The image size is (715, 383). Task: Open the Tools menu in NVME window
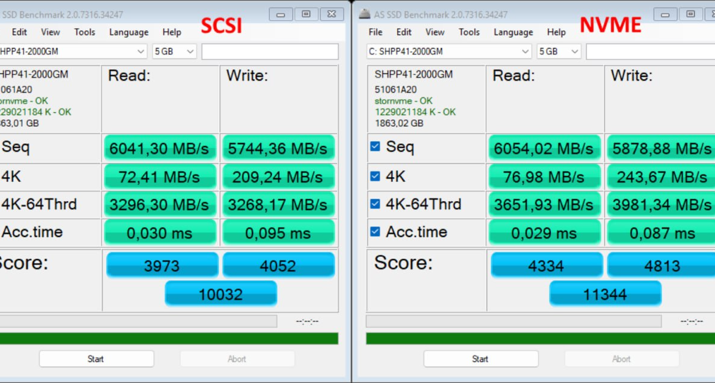pyautogui.click(x=469, y=32)
